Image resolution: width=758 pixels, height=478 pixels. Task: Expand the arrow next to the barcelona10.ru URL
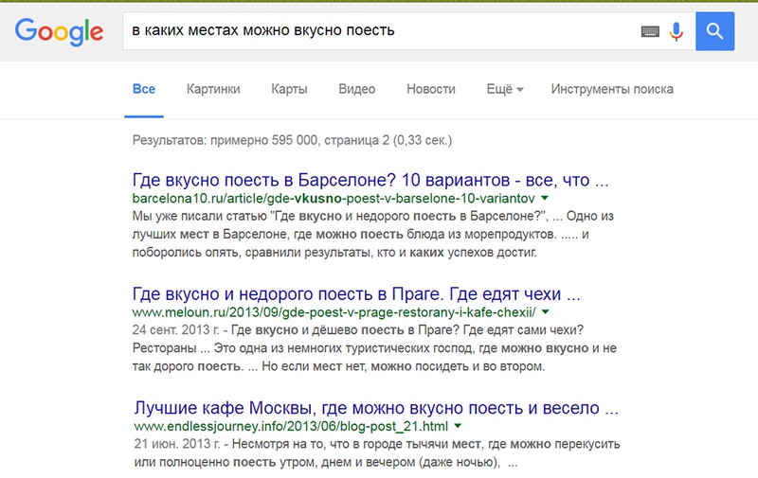click(545, 199)
